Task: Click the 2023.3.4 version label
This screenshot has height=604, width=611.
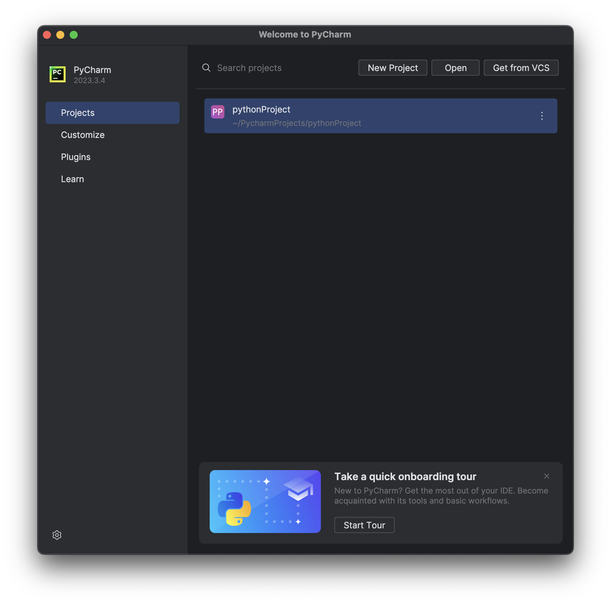Action: point(89,81)
